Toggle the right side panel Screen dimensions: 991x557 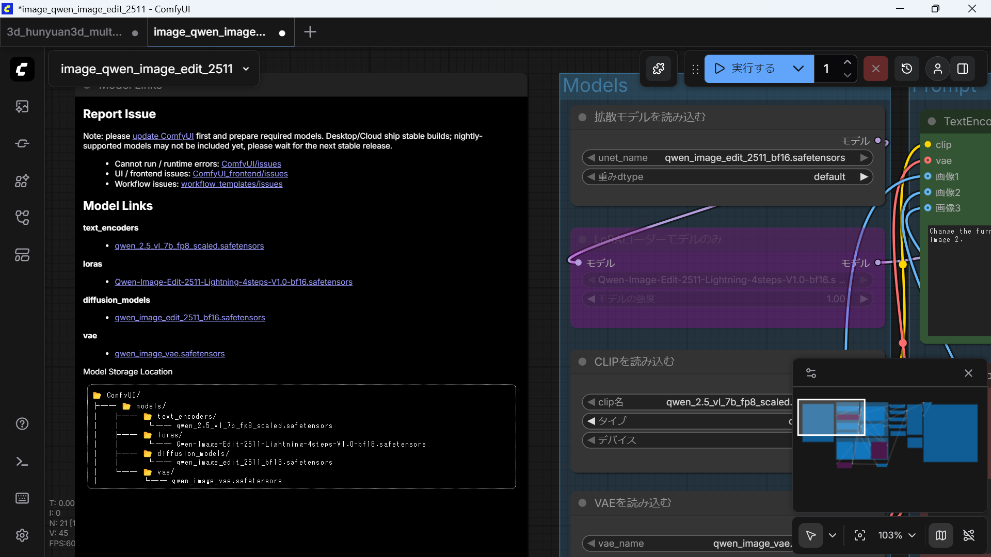(963, 69)
